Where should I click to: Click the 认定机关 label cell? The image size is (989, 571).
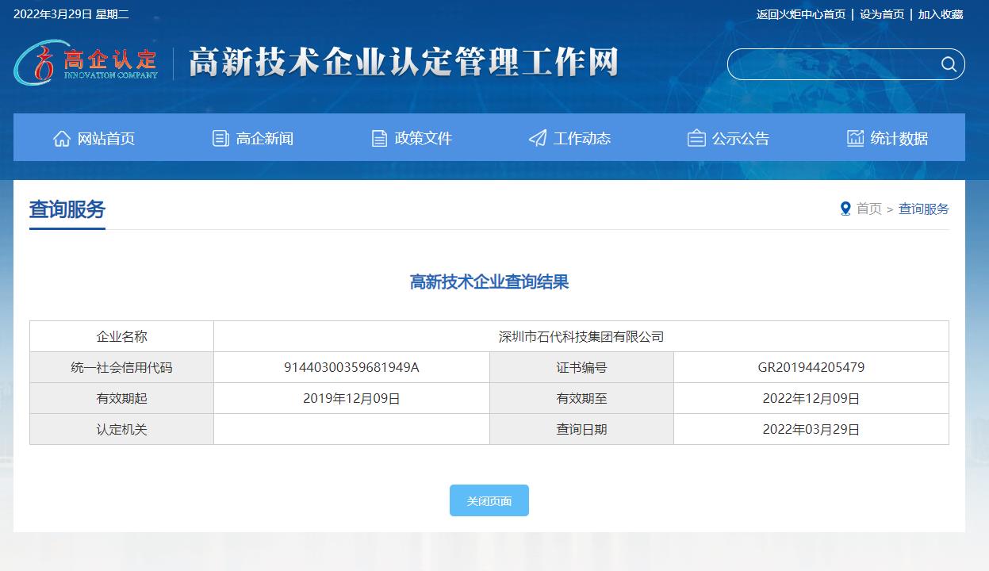121,429
